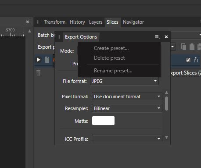
Task: Click the copy export format icon
Action: click(x=183, y=47)
